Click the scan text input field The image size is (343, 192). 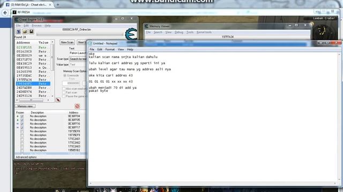[78, 53]
